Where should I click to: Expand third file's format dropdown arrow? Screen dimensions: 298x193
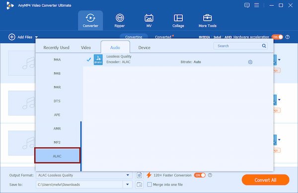point(279,140)
